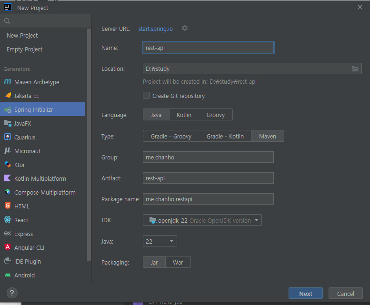Select the Maven Archetype generator

pos(42,82)
